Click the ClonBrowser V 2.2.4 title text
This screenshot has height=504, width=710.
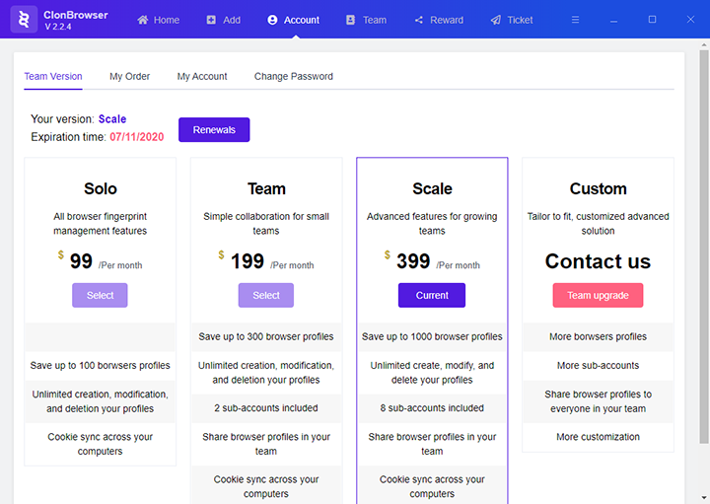click(76, 21)
